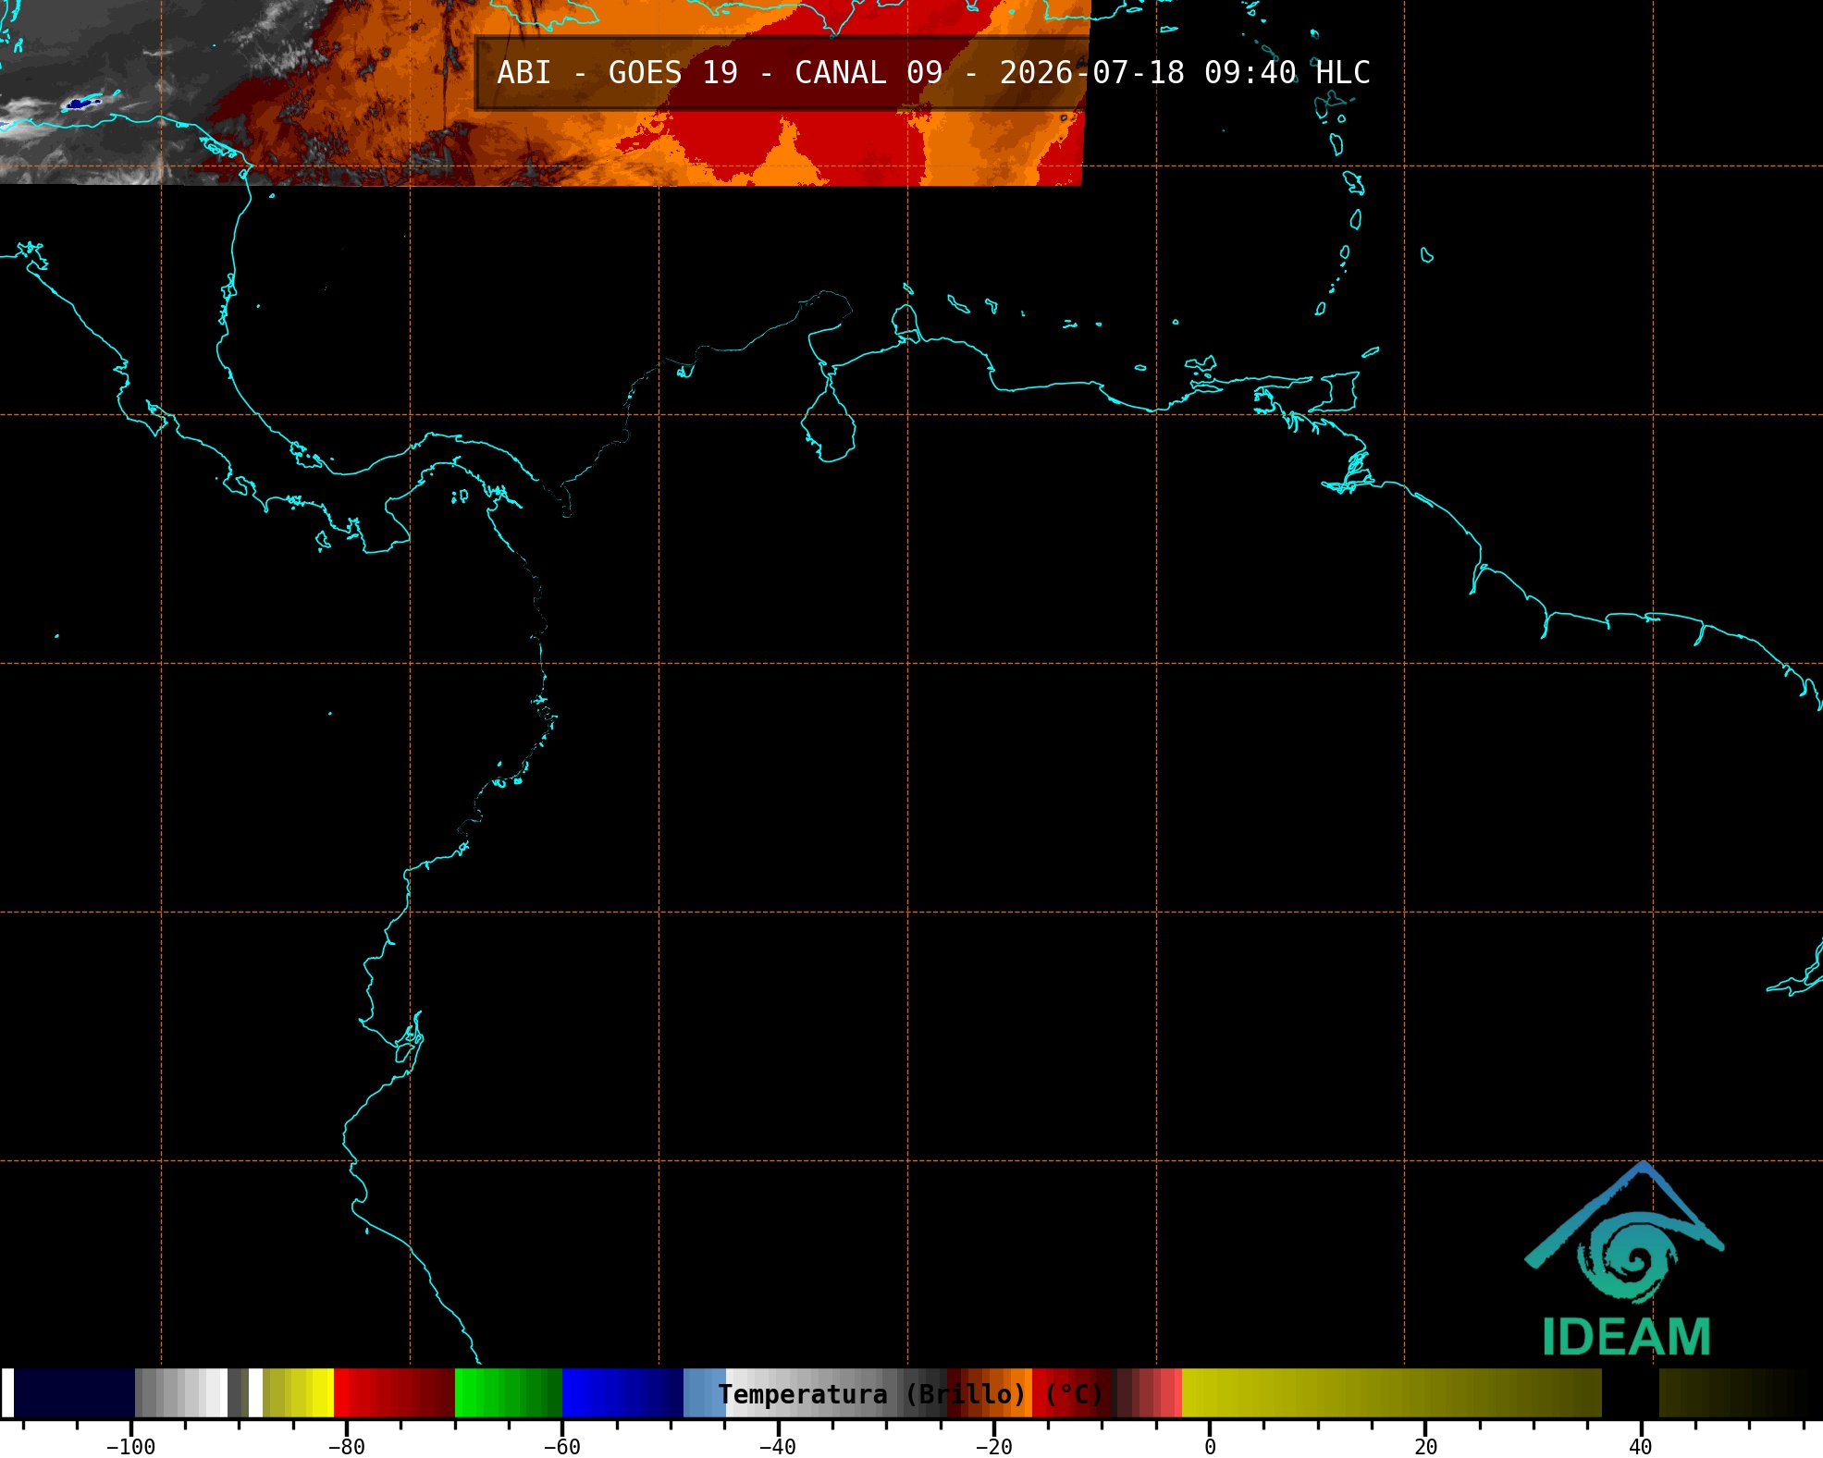
Task: Pick the bright red colorbar segment near -80
Action: 394,1393
